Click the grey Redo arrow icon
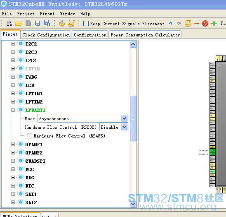This screenshot has height=217, width=226. [x=179, y=23]
